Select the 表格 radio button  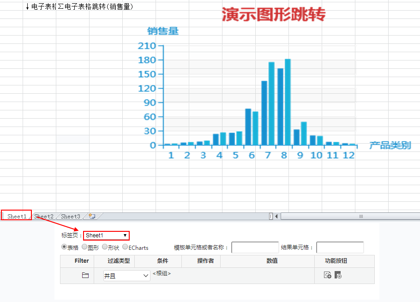tap(64, 247)
